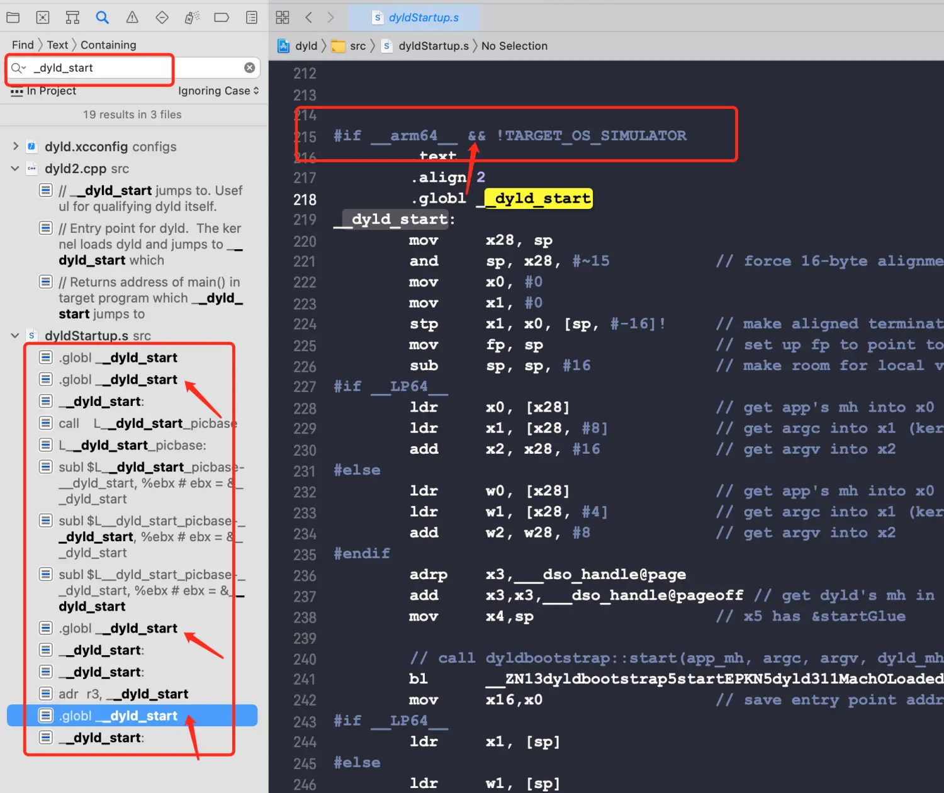The height and width of the screenshot is (793, 944).
Task: Open the Symbol navigator icon
Action: pyautogui.click(x=72, y=18)
